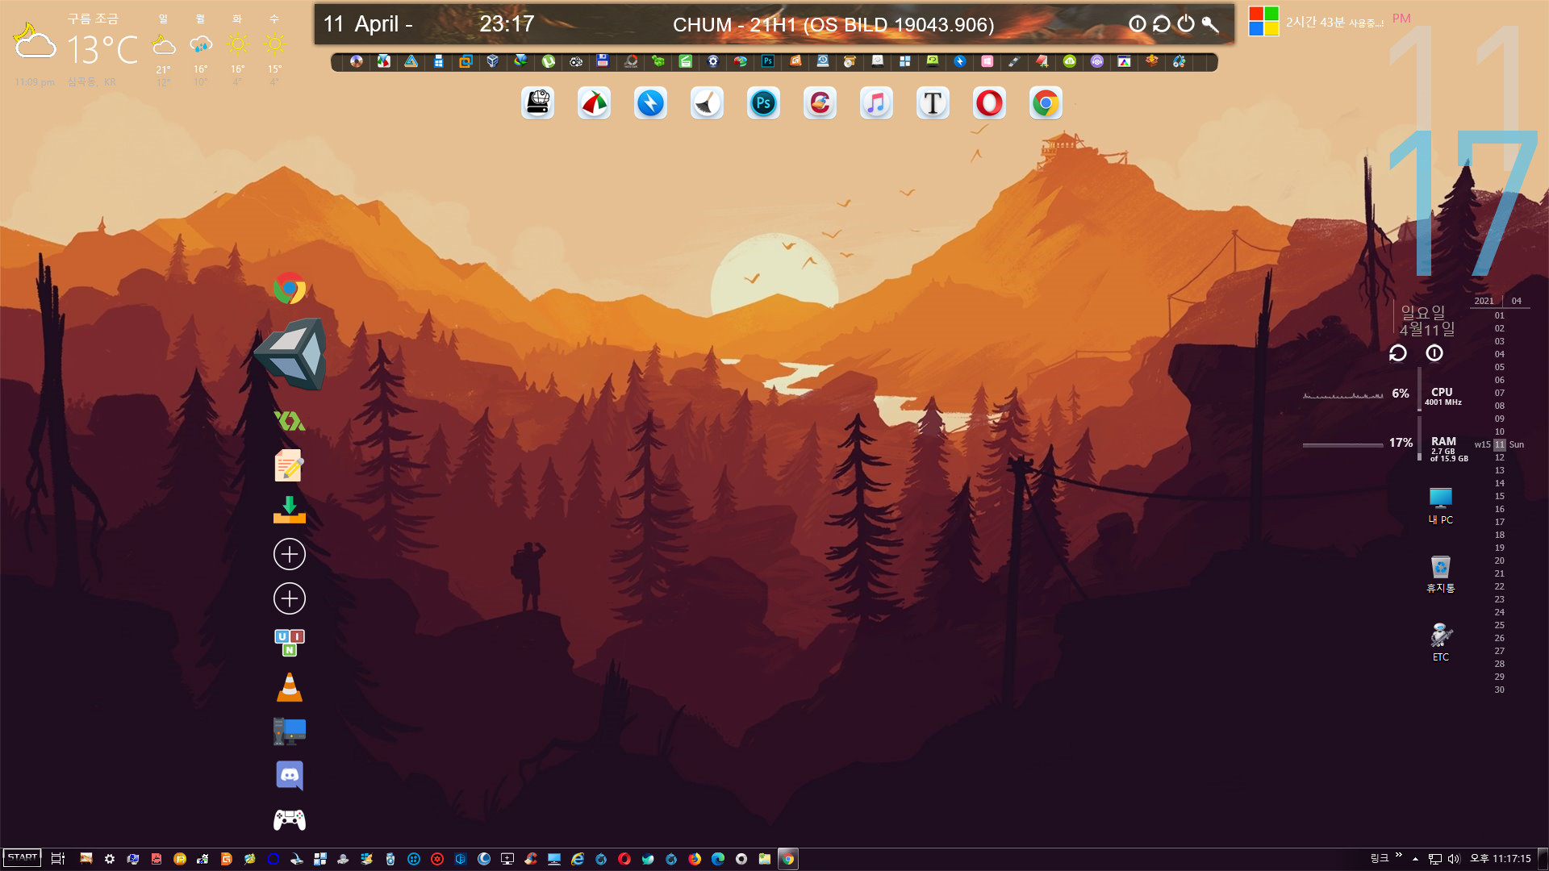1549x871 pixels.
Task: Click day 30 in the calendar list
Action: (x=1499, y=690)
